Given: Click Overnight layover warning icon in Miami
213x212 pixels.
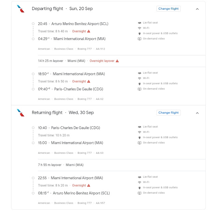Looking at the screenshot, I should (x=117, y=61).
